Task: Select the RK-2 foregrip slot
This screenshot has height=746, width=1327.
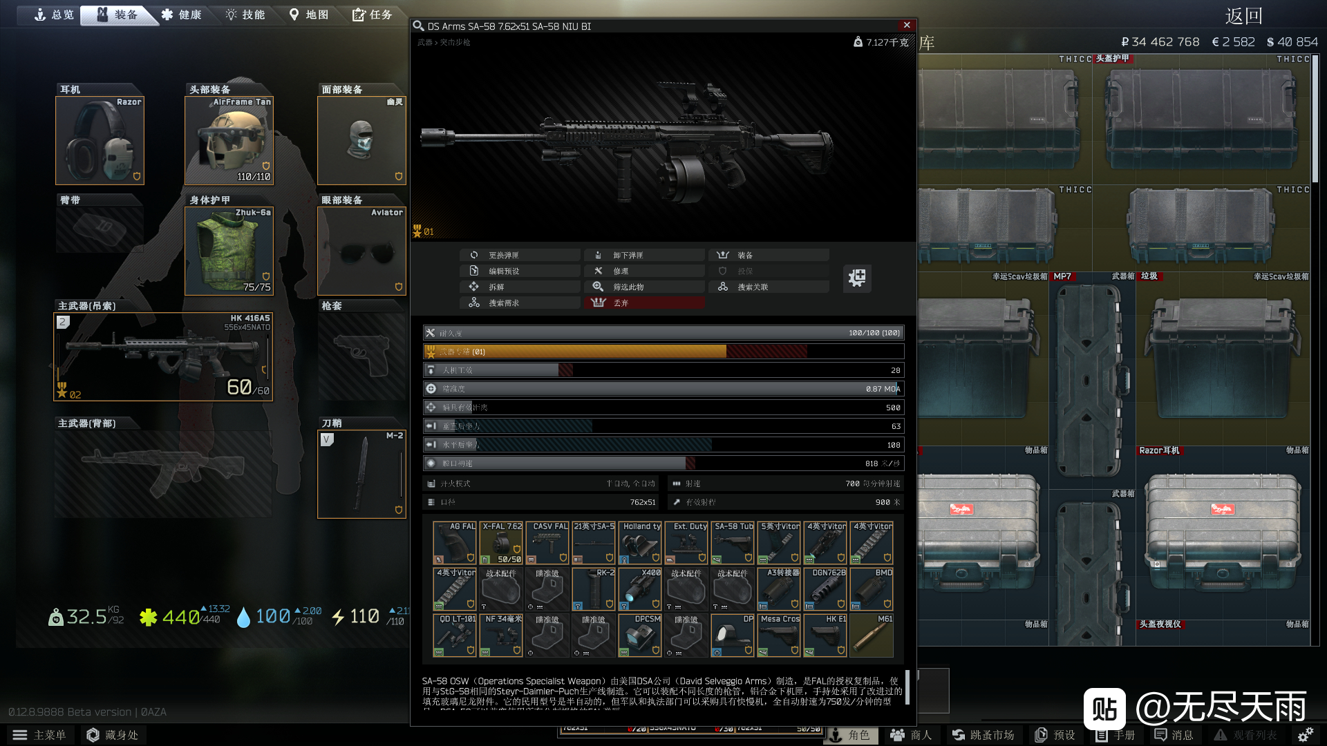Action: pyautogui.click(x=594, y=589)
